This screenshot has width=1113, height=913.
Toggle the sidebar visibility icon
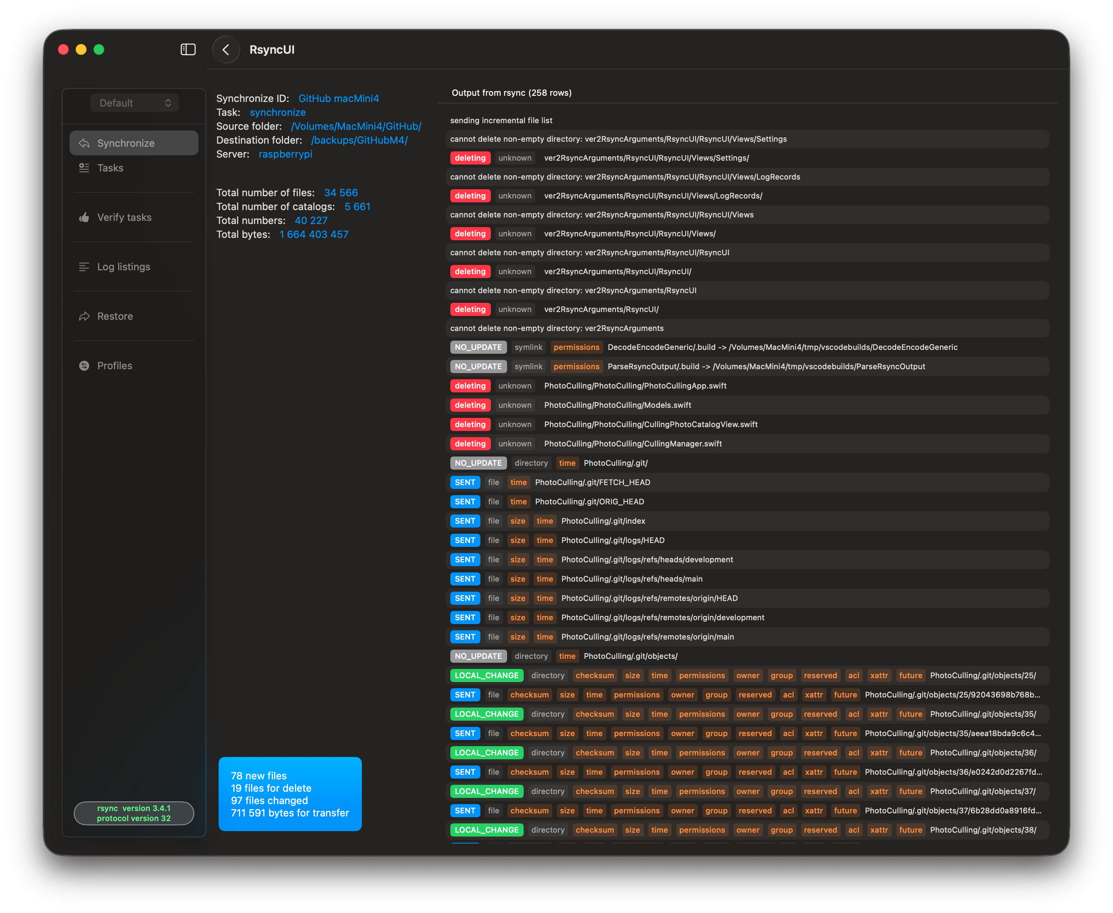pyautogui.click(x=188, y=49)
